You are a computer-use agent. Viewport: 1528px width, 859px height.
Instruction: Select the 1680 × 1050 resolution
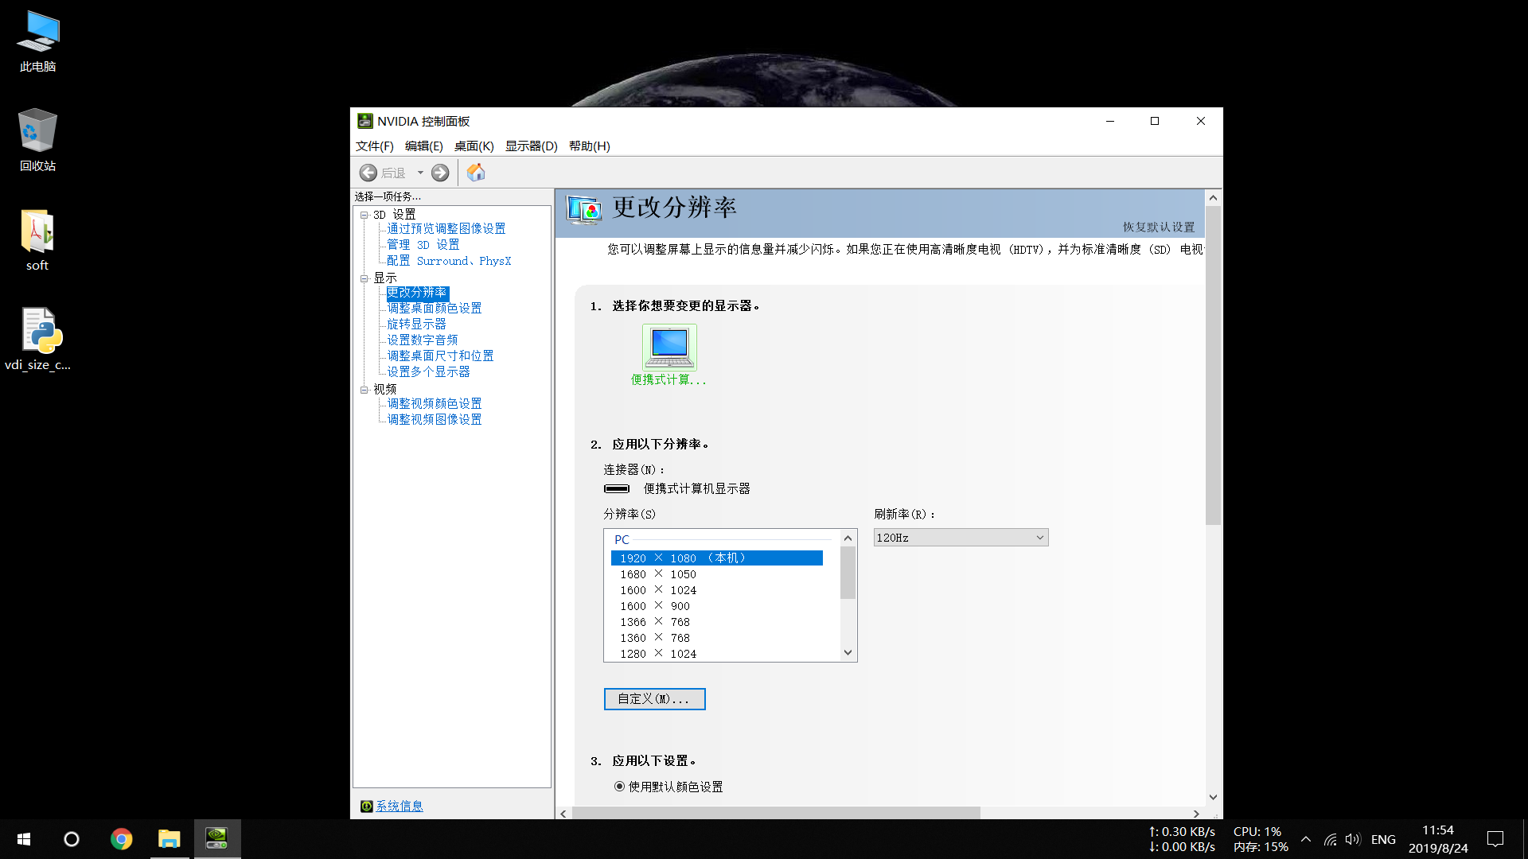pyautogui.click(x=658, y=574)
